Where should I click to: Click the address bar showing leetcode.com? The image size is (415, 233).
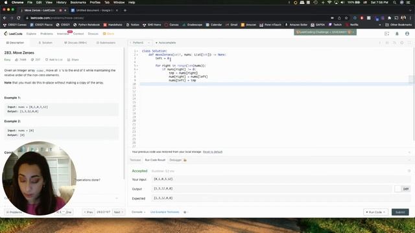point(177,18)
